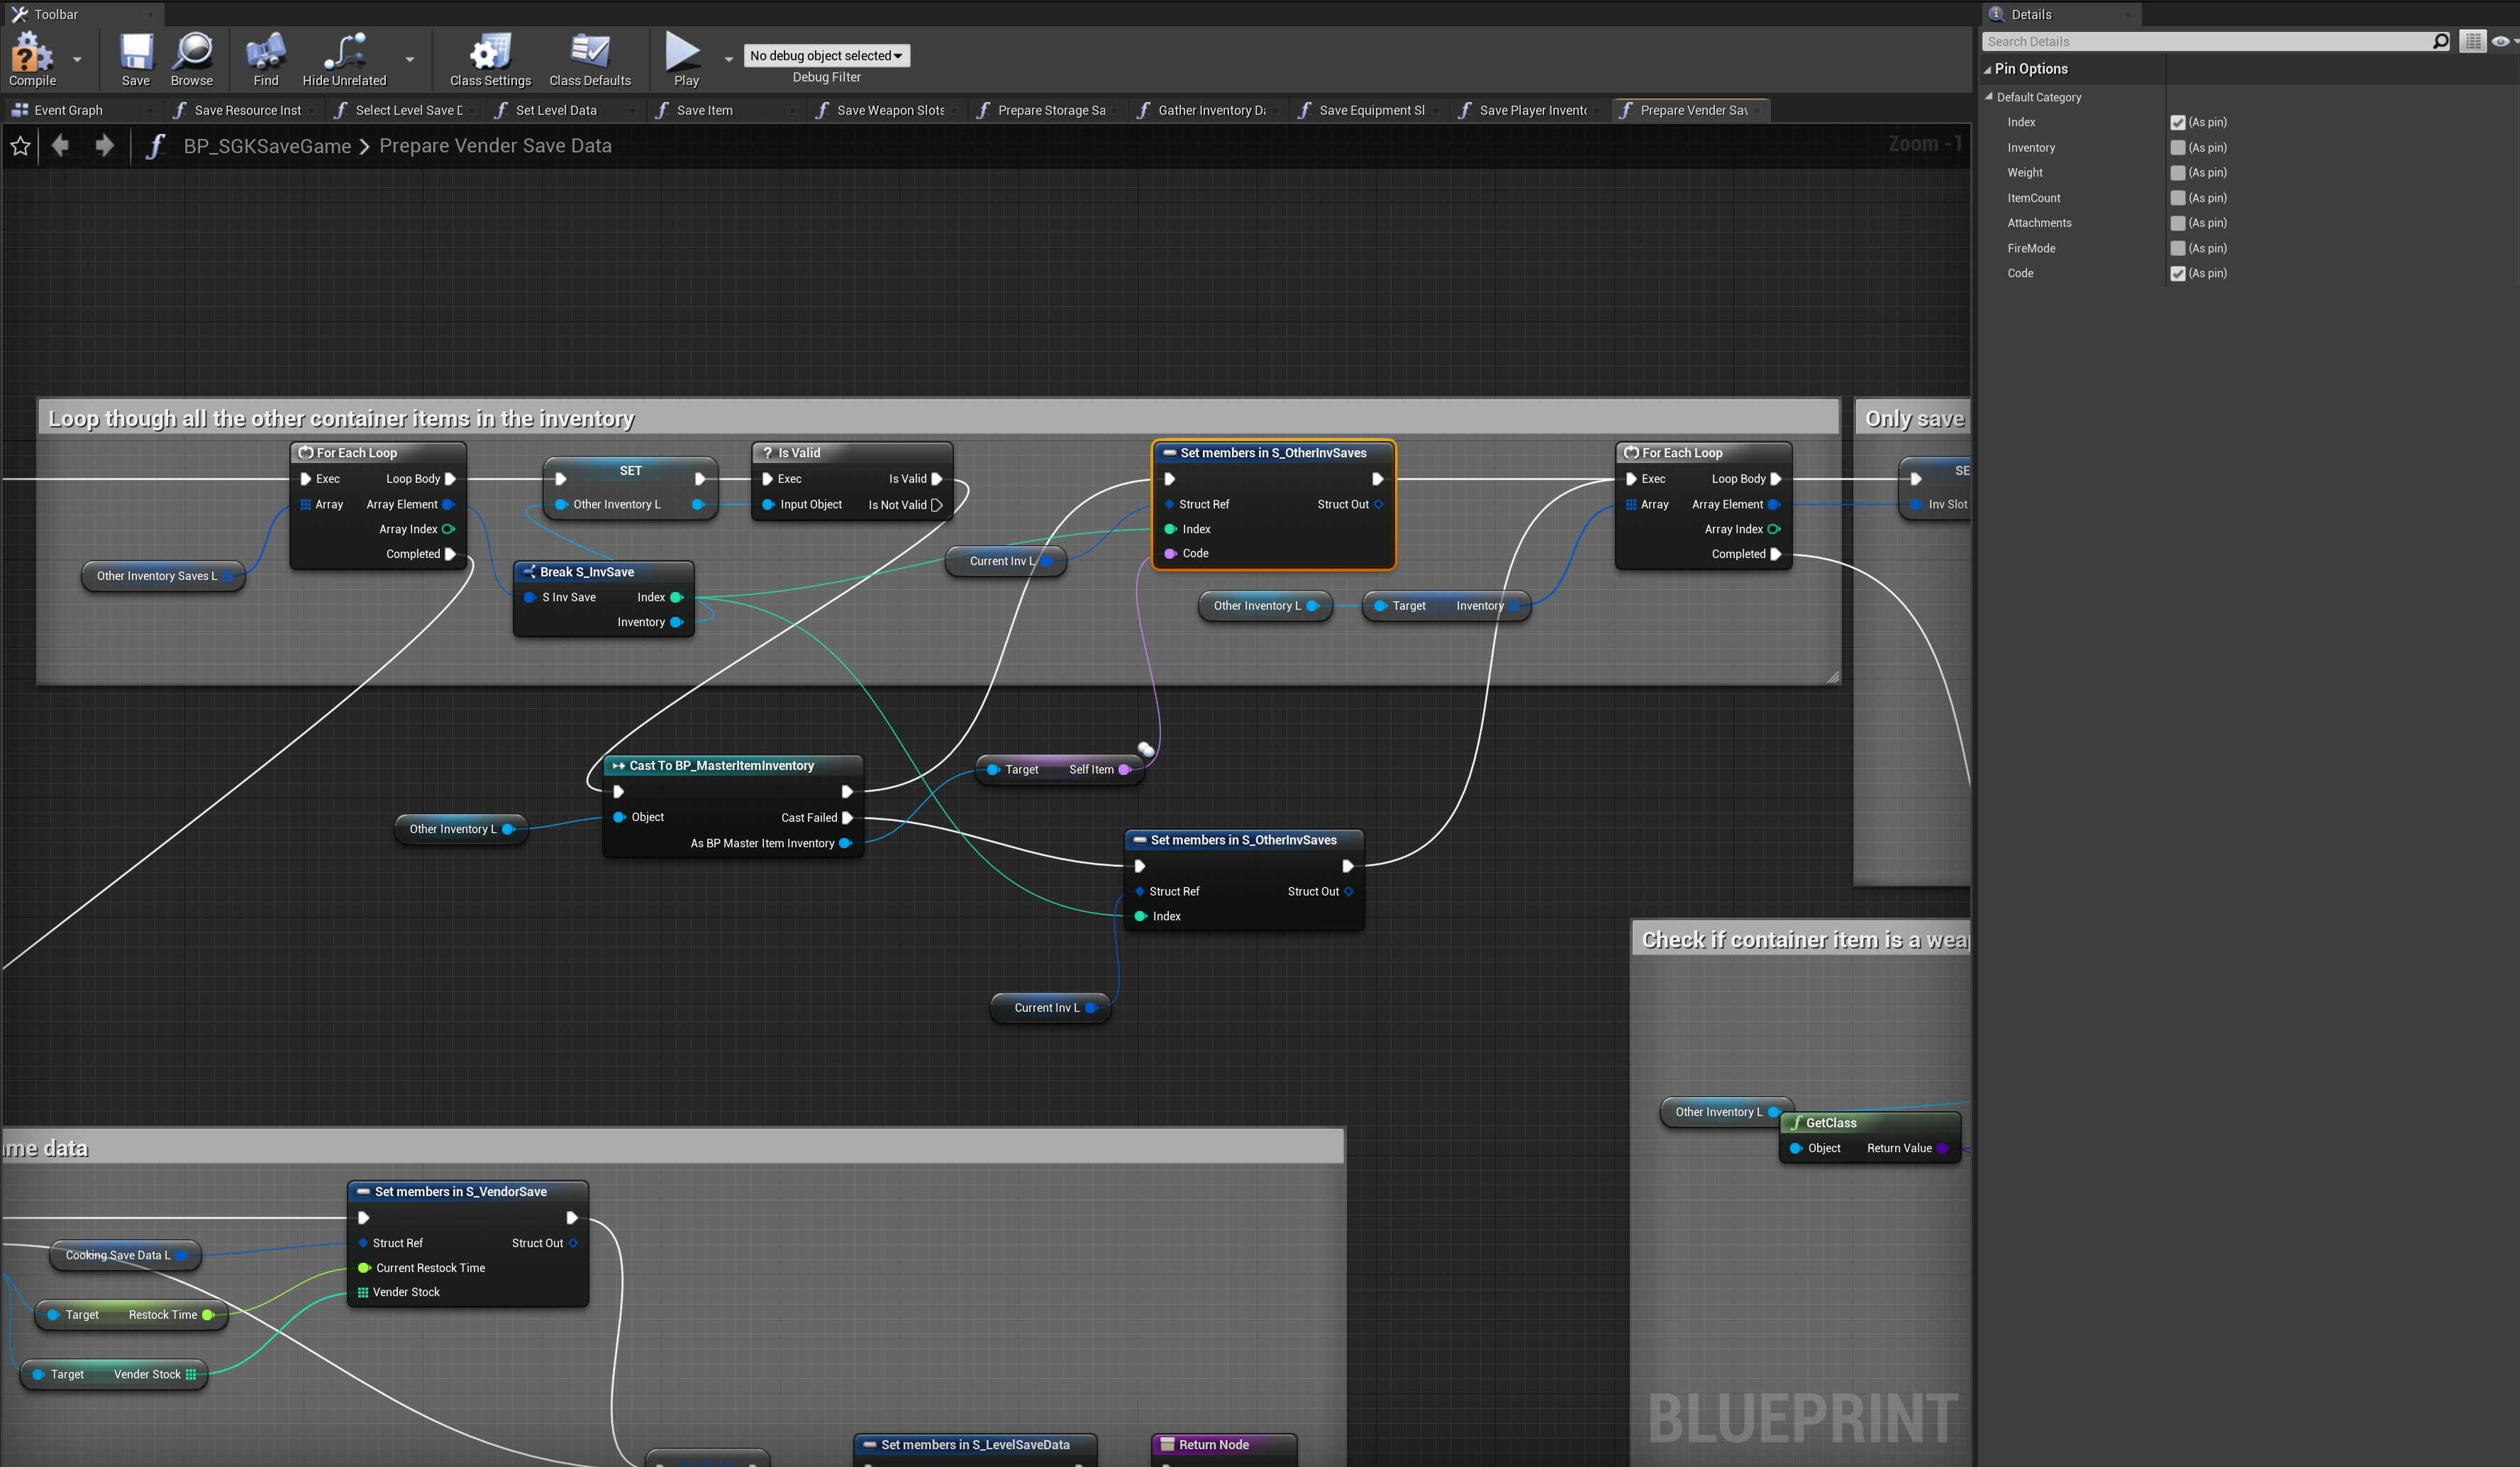Click Browse magnifier icon in toolbar
The width and height of the screenshot is (2520, 1467).
(191, 52)
